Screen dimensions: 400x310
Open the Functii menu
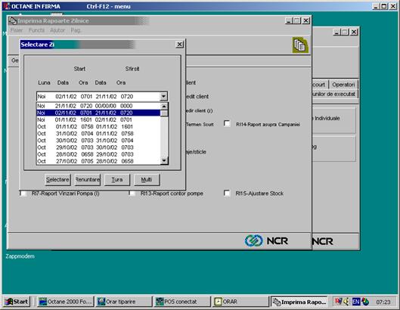pyautogui.click(x=37, y=30)
